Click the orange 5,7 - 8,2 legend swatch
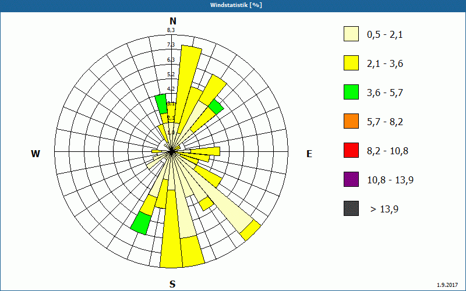This screenshot has height=291, width=466. [351, 121]
